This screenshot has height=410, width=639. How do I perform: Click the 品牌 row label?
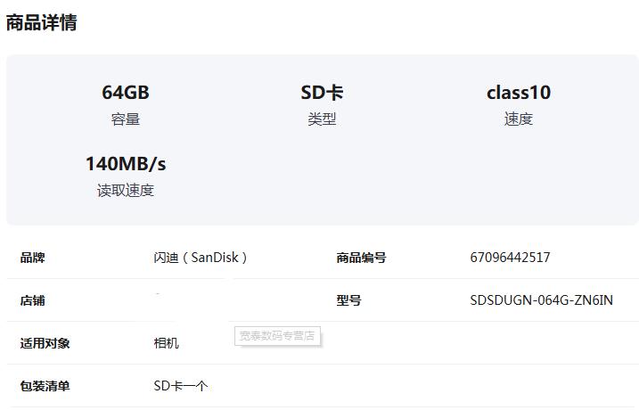tap(33, 258)
